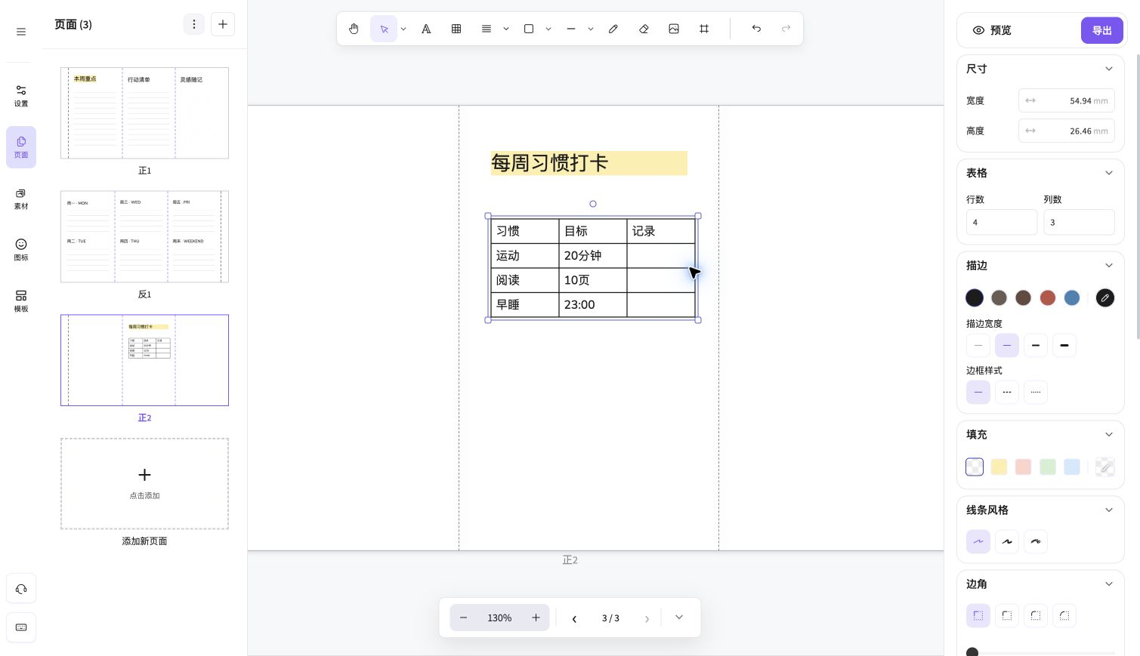Screen dimensions: 1140x656
Task: Select the lines pattern tool
Action: pyautogui.click(x=487, y=29)
